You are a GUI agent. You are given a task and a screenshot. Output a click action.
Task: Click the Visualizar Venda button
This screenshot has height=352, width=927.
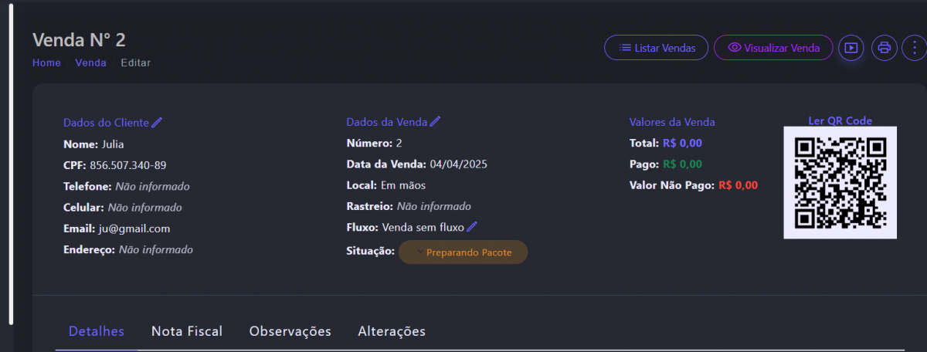coord(772,48)
